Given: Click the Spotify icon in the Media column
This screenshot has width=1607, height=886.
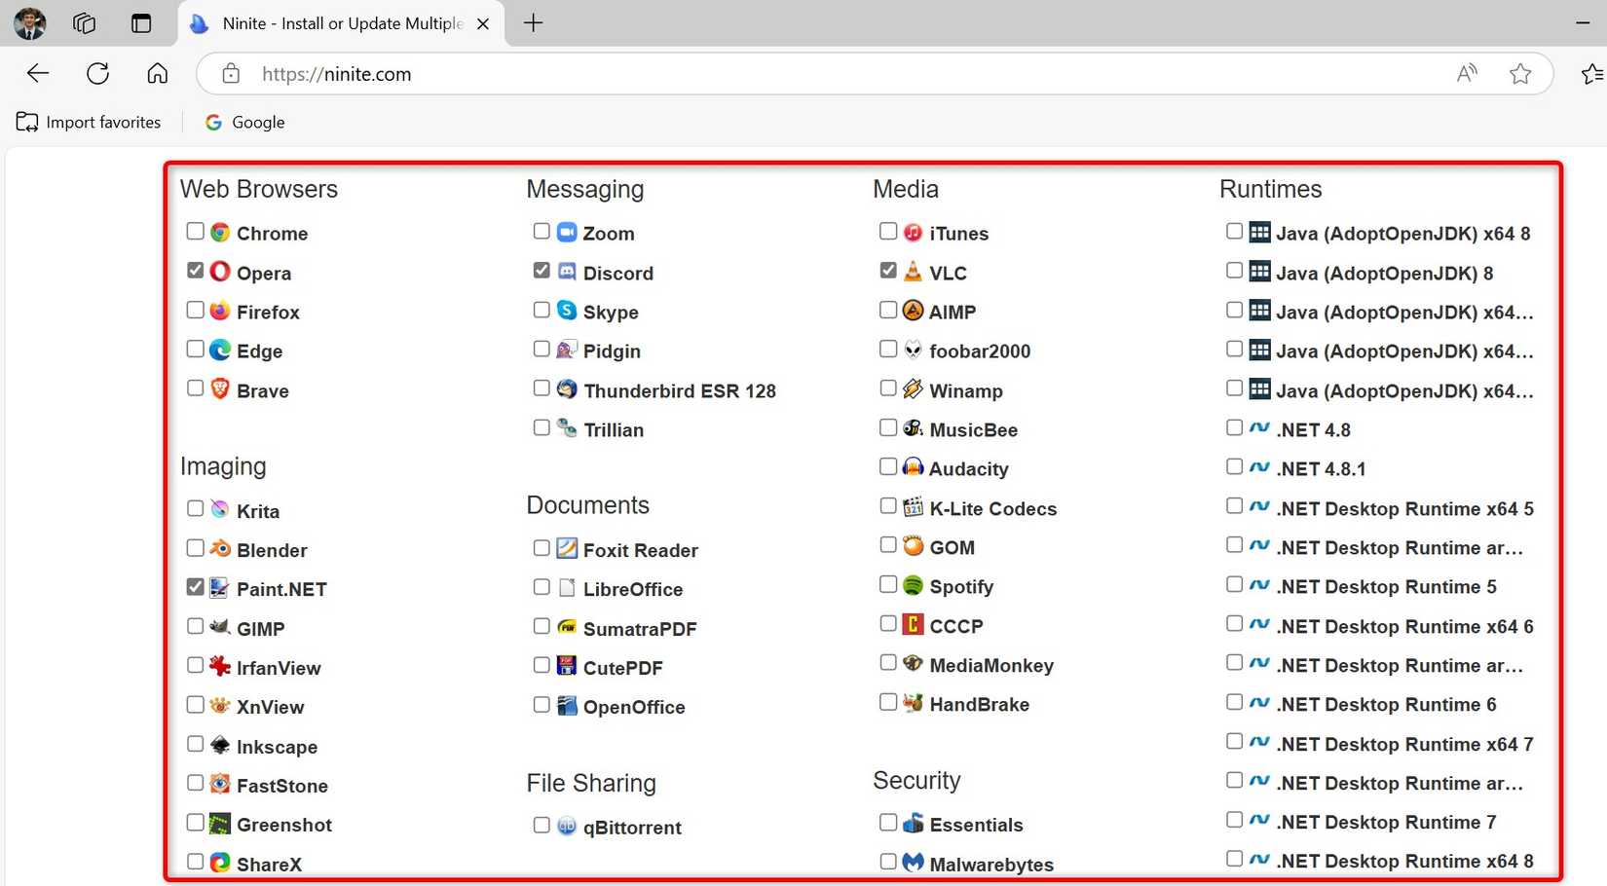Looking at the screenshot, I should pyautogui.click(x=913, y=586).
